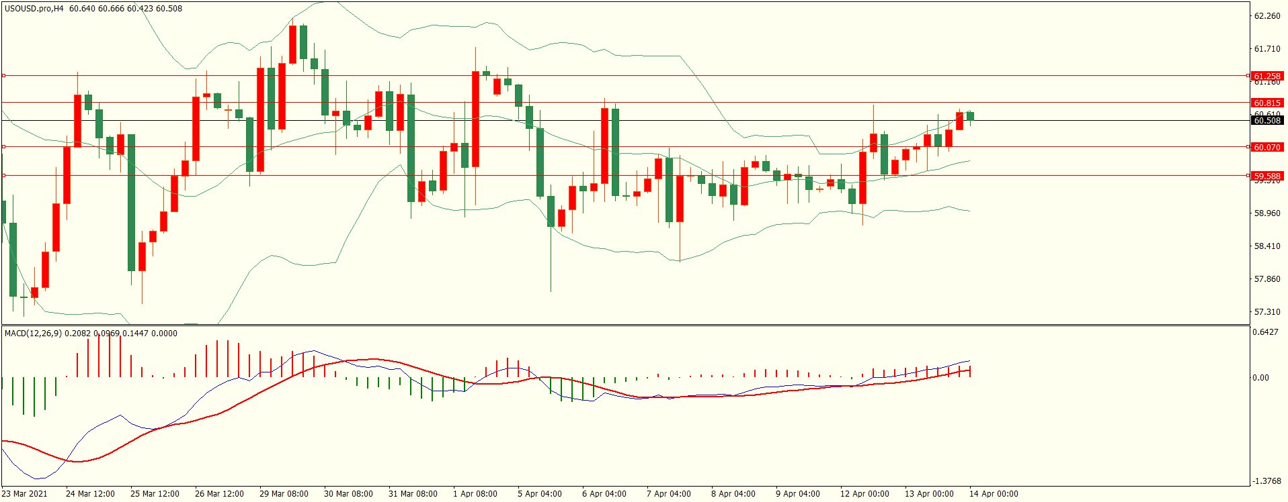This screenshot has height=502, width=1288.
Task: Click the 61.258 red price level label
Action: coord(1266,76)
